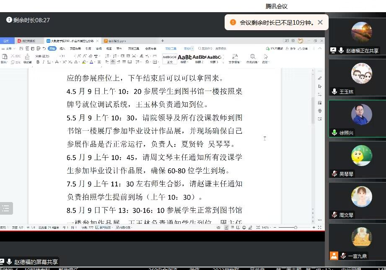386x270 pixels.
Task: Click the center alignment icon
Action: click(x=113, y=62)
